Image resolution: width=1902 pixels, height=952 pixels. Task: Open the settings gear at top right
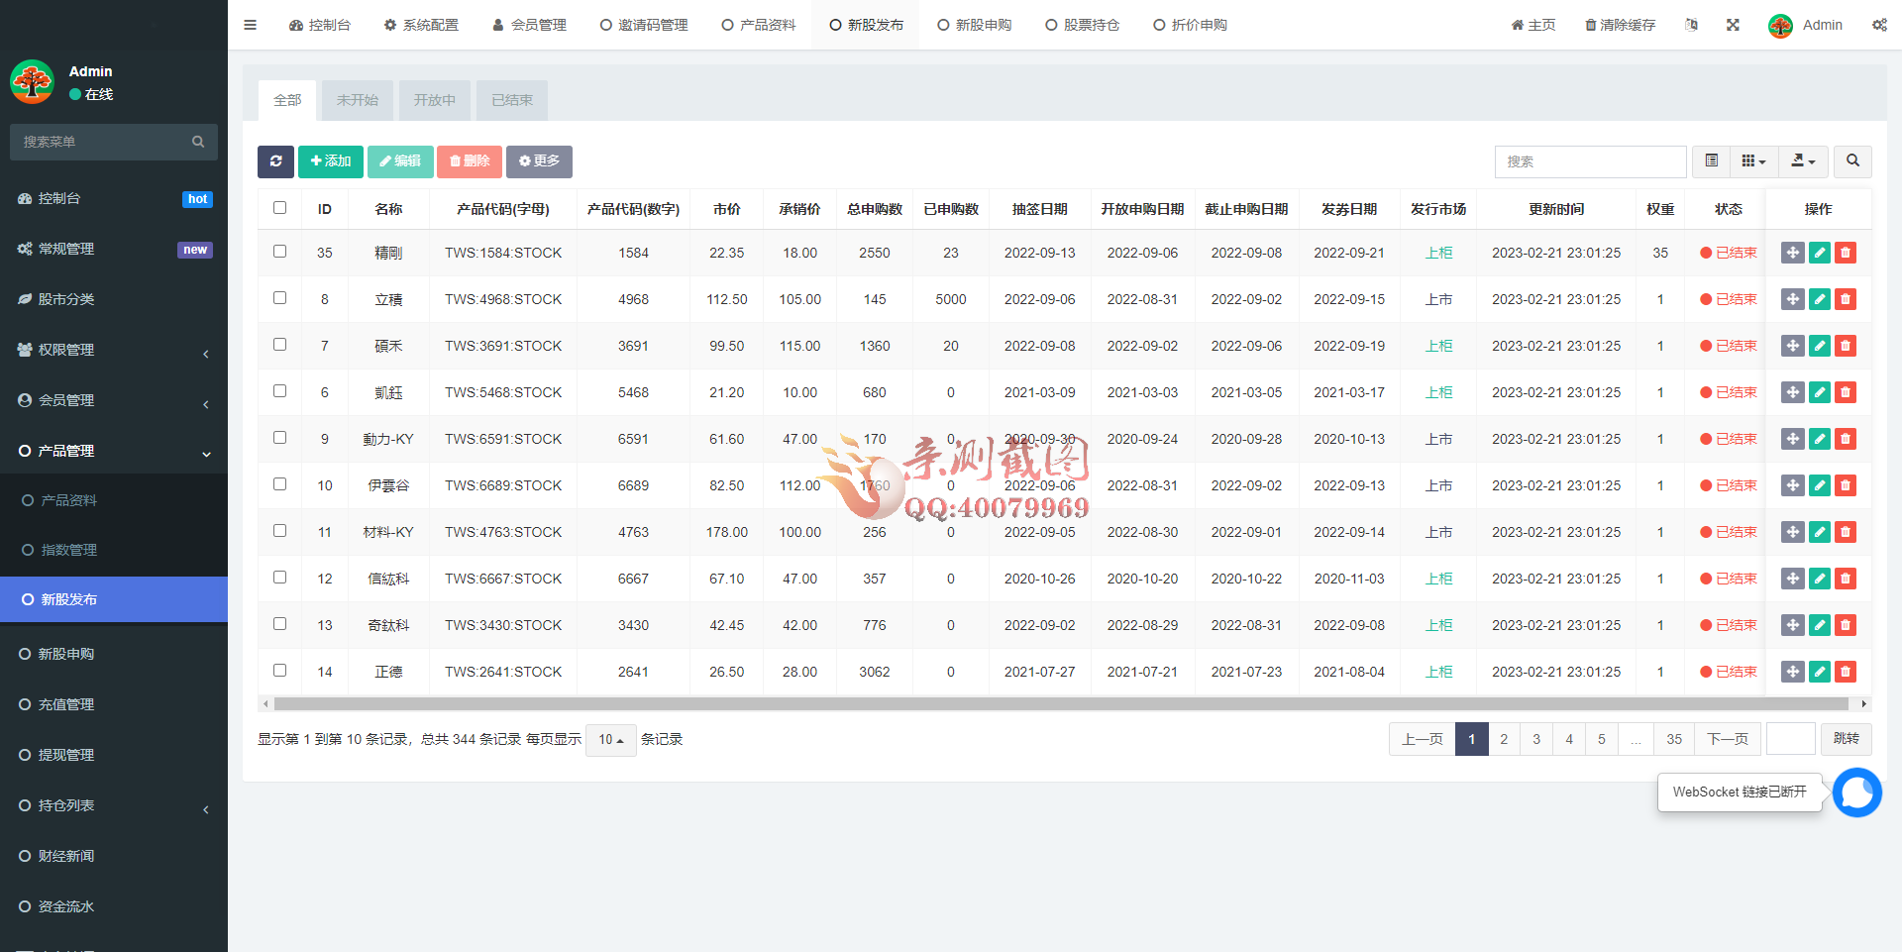pos(1879,25)
